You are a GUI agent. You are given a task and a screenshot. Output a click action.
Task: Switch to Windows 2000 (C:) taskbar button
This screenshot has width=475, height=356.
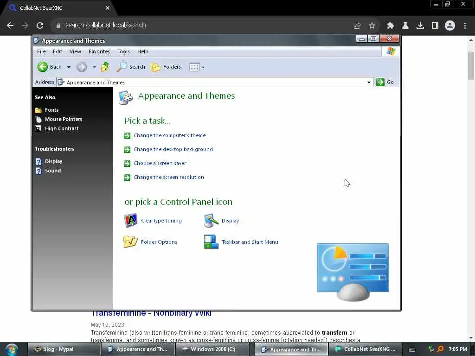click(212, 350)
